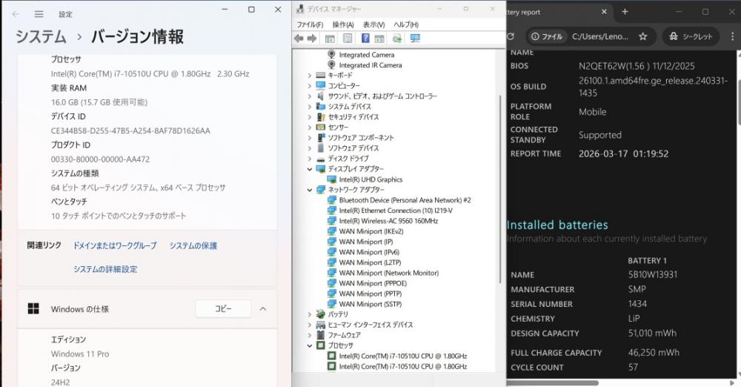The image size is (741, 387).
Task: Click Properties icon in Device Manager toolbar
Action: [x=348, y=39]
